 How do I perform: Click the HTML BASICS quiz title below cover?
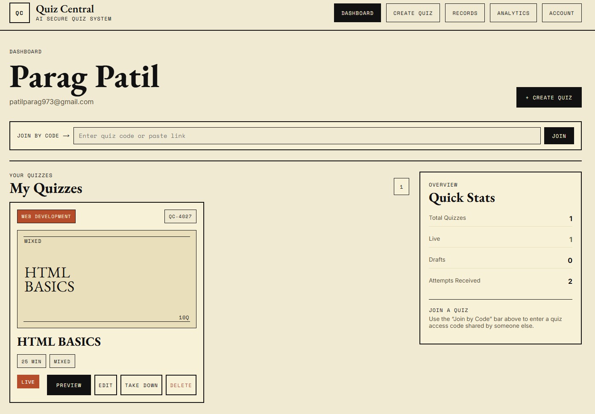(59, 342)
